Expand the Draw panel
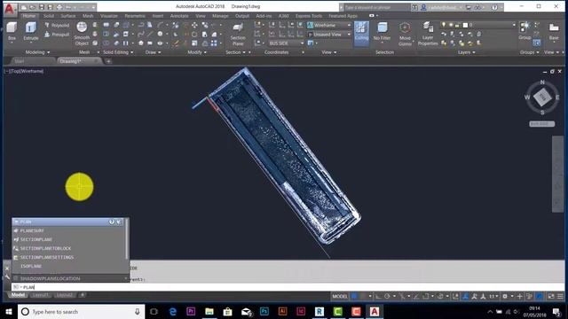The image size is (568, 319). point(153,52)
